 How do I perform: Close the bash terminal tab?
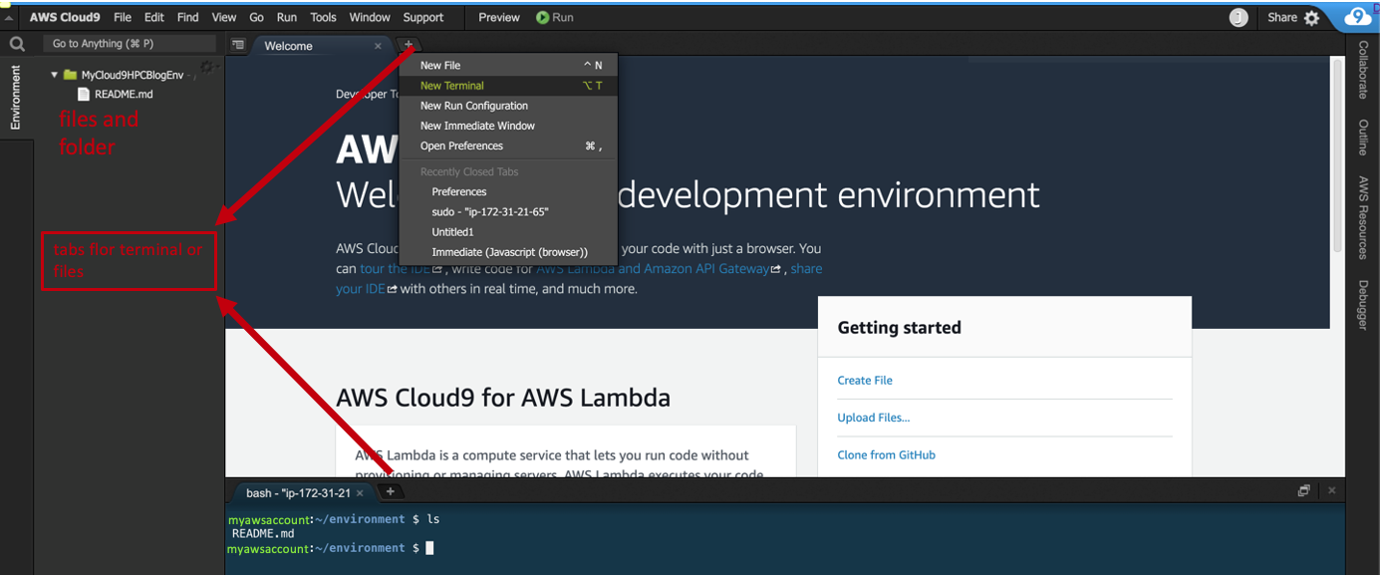361,493
